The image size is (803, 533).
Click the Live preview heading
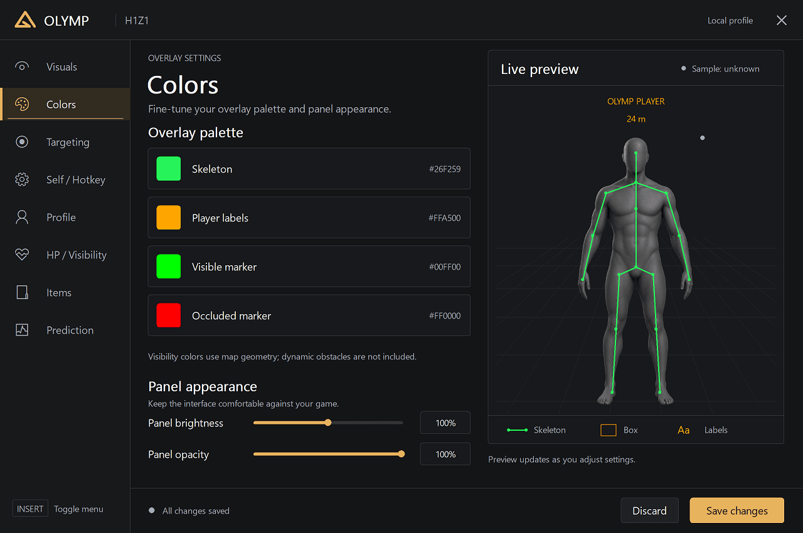click(540, 69)
